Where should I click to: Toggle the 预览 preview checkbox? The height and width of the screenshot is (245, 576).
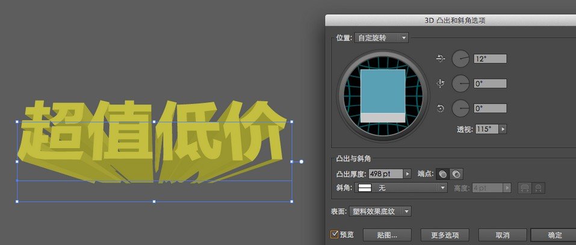click(x=335, y=234)
